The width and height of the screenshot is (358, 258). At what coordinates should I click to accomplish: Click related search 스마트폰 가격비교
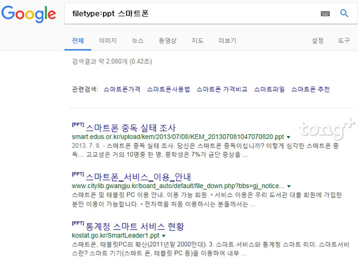pyautogui.click(x=222, y=89)
